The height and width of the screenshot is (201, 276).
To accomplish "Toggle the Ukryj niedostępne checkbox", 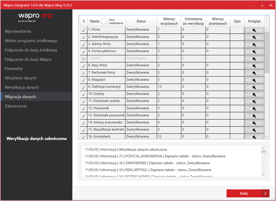I will tap(104, 21).
